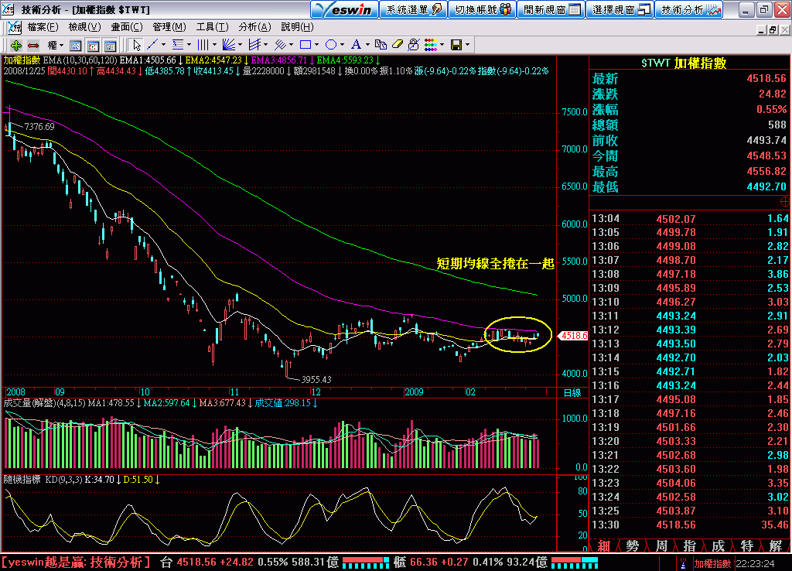The image size is (792, 571).
Task: Click the 技術分析 button in title bar
Action: (689, 9)
